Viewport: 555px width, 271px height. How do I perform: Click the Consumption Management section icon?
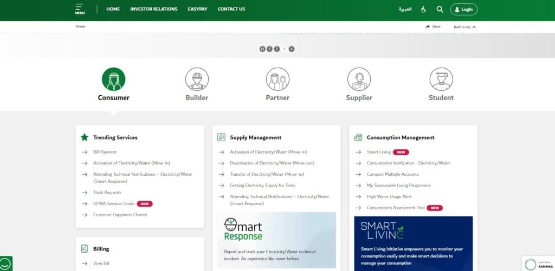(358, 137)
